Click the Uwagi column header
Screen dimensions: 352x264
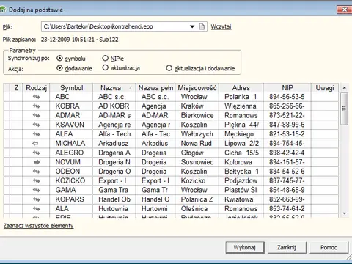tap(325, 88)
